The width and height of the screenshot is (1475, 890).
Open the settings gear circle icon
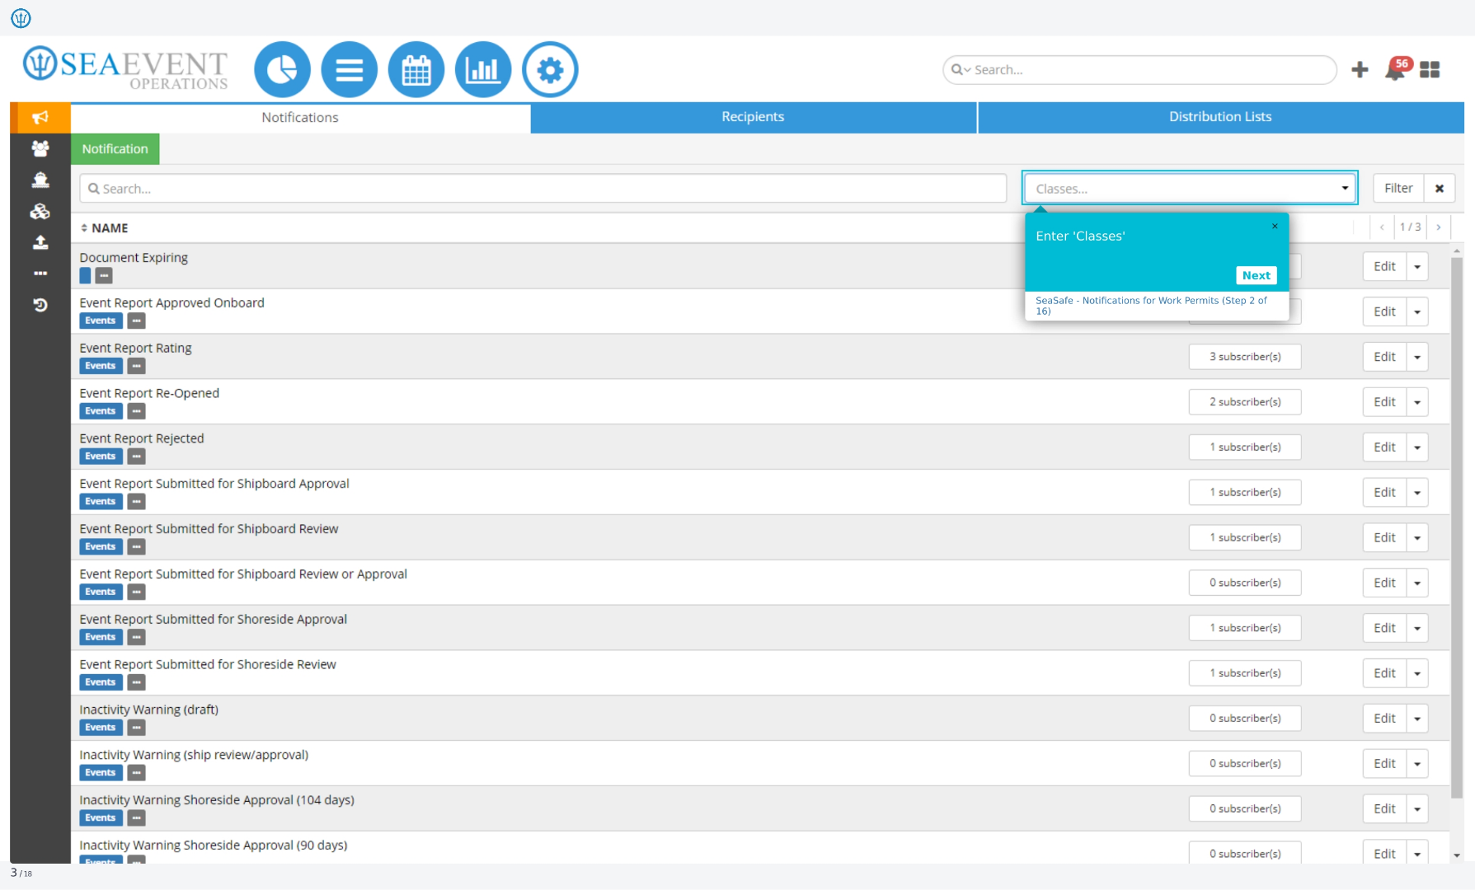[550, 70]
